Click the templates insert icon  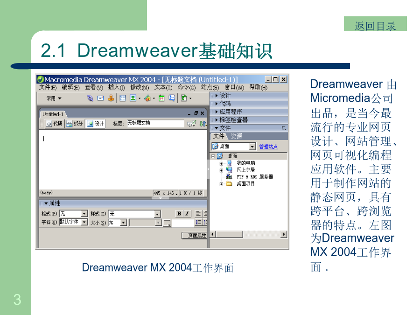click(x=184, y=98)
